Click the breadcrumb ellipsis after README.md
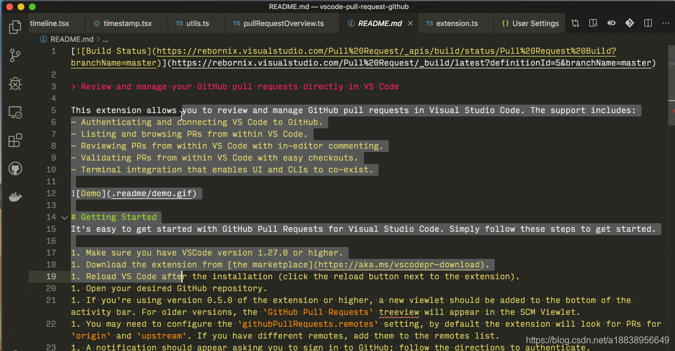The height and width of the screenshot is (351, 675). coord(105,40)
